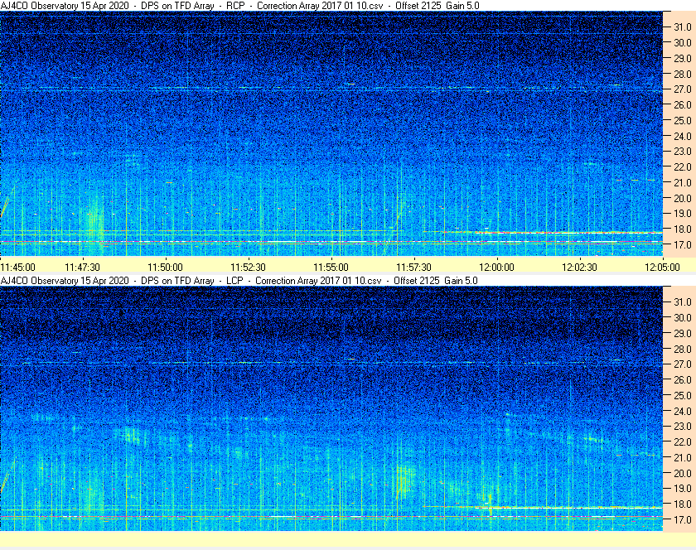The width and height of the screenshot is (696, 550).
Task: Click the 21.0 frequency label on the LCP plot
Action: click(683, 457)
